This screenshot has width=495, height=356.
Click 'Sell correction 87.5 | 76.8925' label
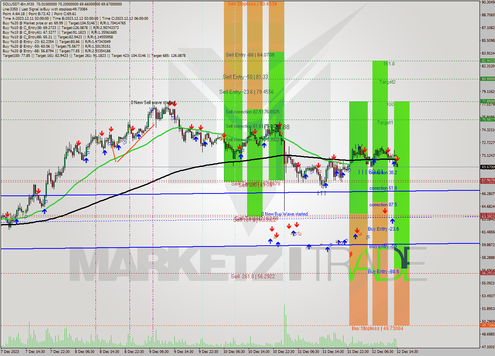[253, 111]
